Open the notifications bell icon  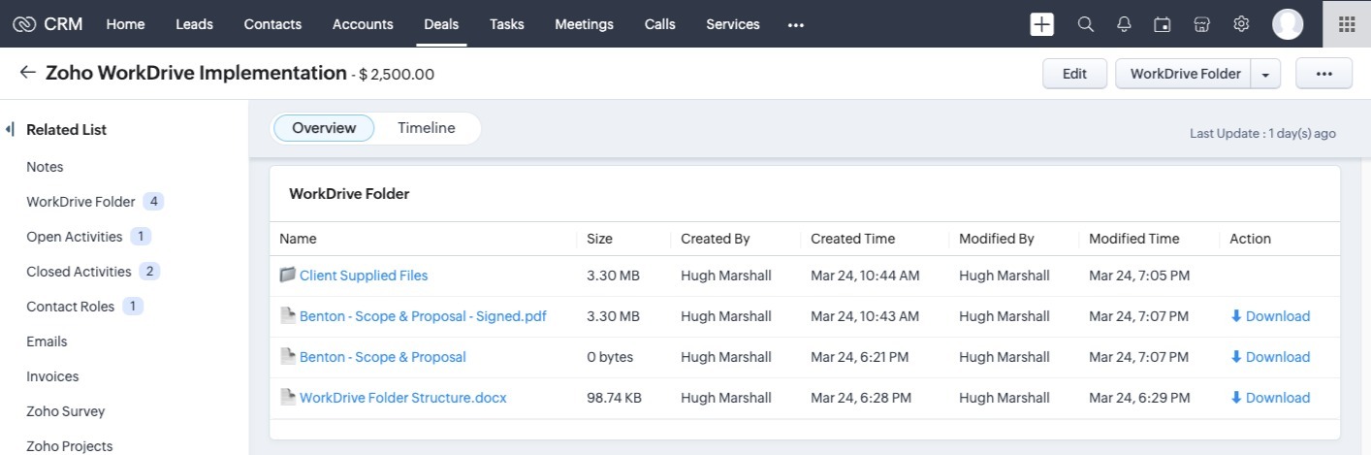point(1125,24)
